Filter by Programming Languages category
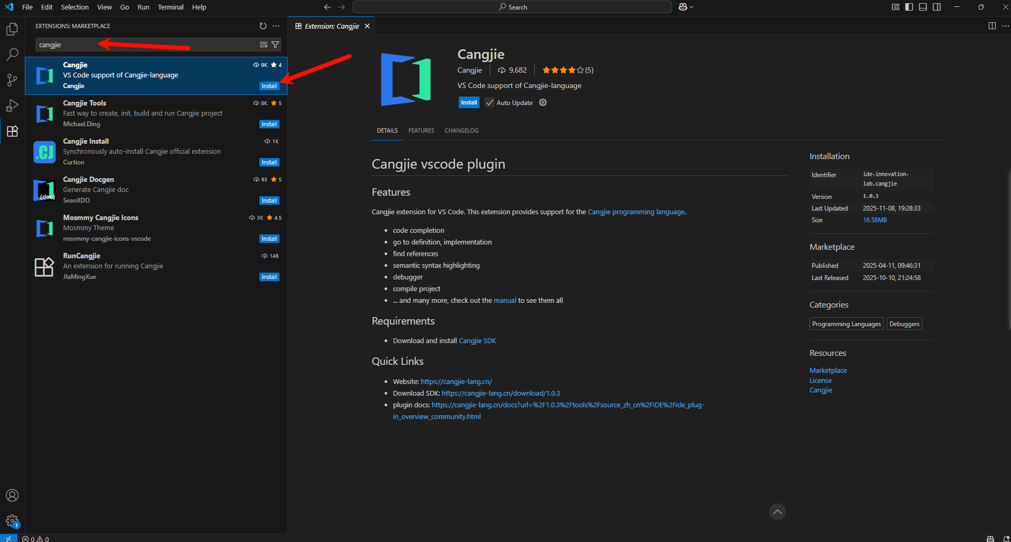 [847, 324]
